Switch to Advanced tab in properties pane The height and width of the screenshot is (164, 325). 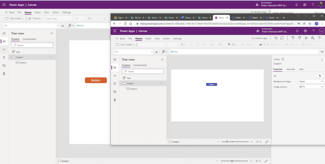[x=290, y=69]
